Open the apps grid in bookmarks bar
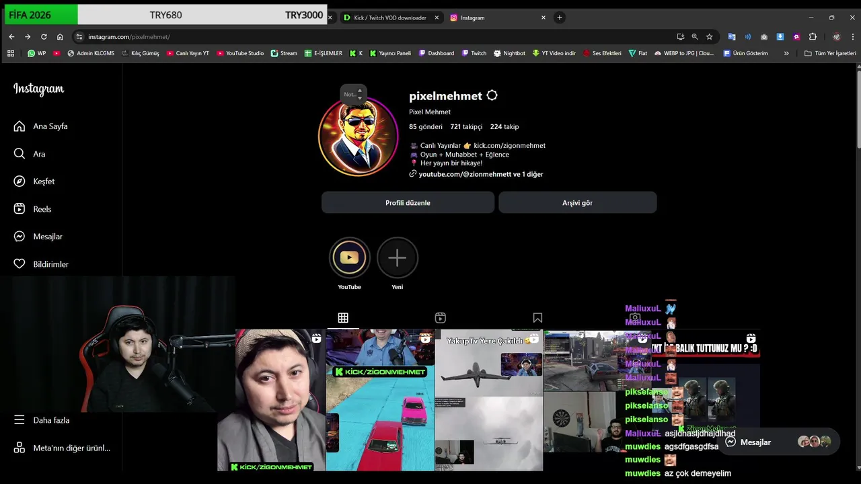 click(x=10, y=53)
